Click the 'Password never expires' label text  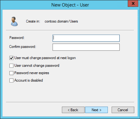[32, 73]
